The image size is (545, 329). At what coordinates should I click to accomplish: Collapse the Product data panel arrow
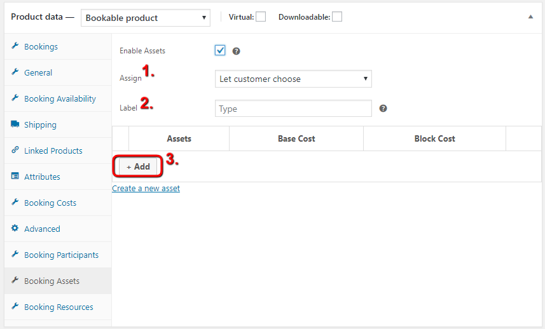[530, 17]
